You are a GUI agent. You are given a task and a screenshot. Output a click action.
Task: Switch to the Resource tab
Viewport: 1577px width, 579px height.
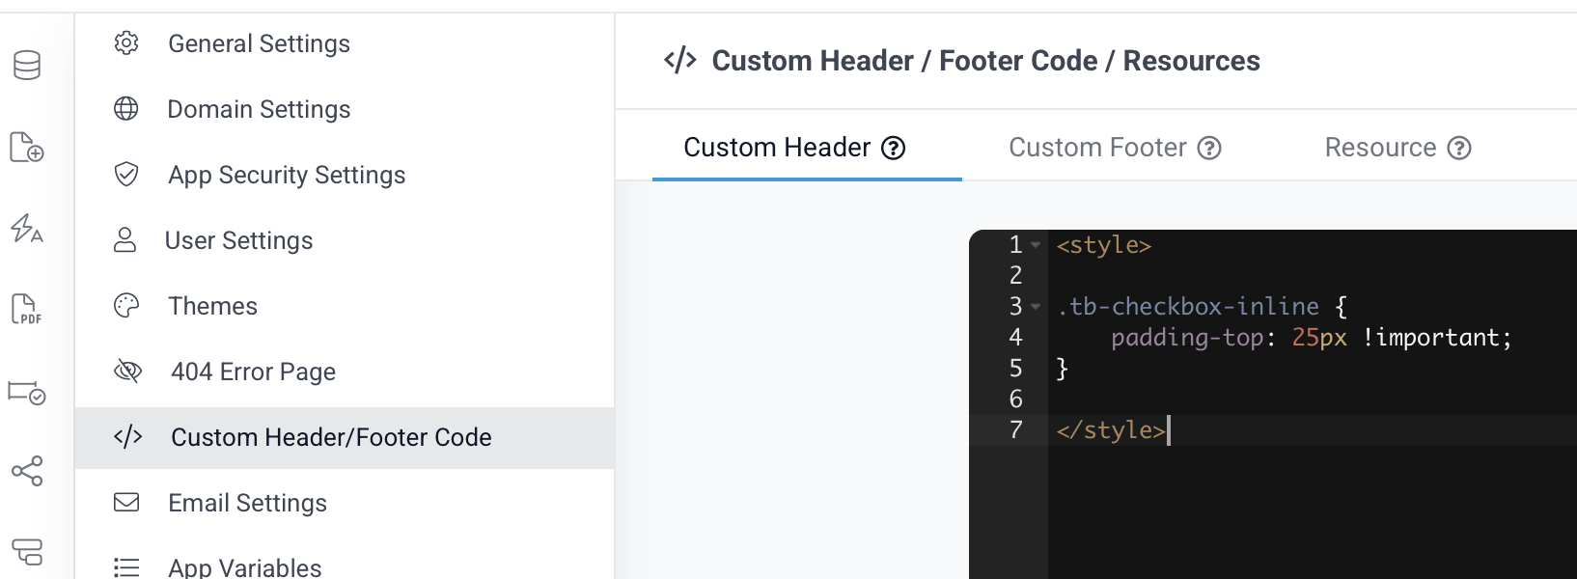pyautogui.click(x=1379, y=148)
